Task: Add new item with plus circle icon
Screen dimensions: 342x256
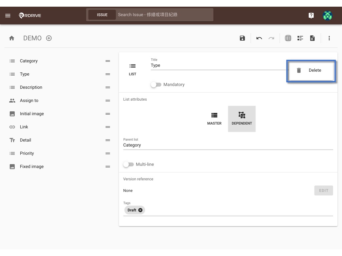Action: coord(49,38)
